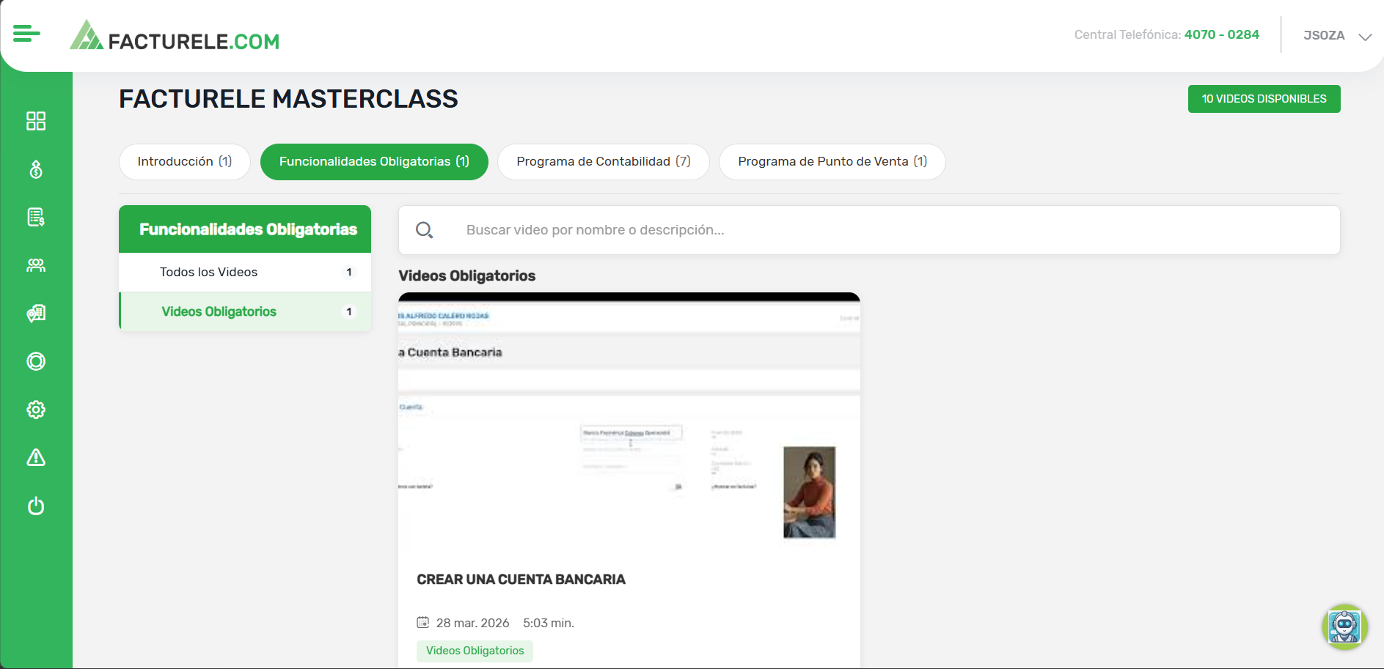This screenshot has width=1384, height=669.
Task: Open the invoice document icon in sidebar
Action: tap(36, 217)
